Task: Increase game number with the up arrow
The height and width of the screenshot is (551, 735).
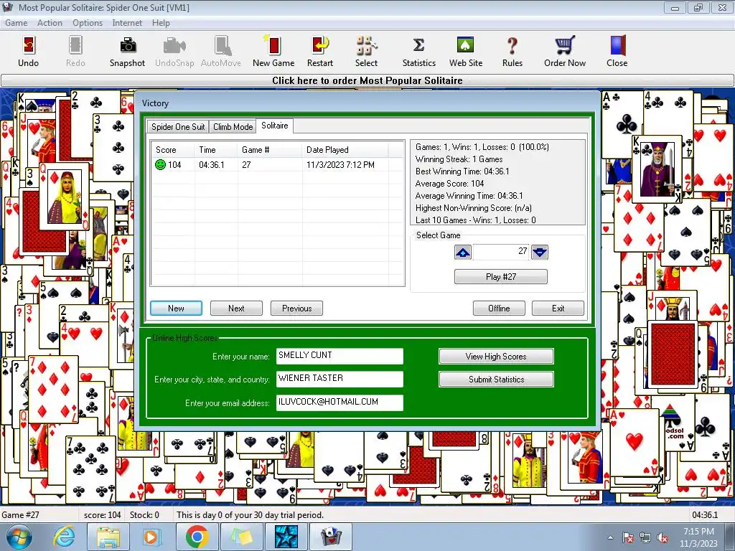Action: pyautogui.click(x=463, y=252)
